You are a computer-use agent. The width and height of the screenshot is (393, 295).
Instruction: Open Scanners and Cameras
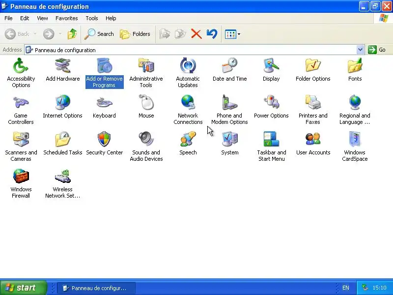click(x=21, y=147)
